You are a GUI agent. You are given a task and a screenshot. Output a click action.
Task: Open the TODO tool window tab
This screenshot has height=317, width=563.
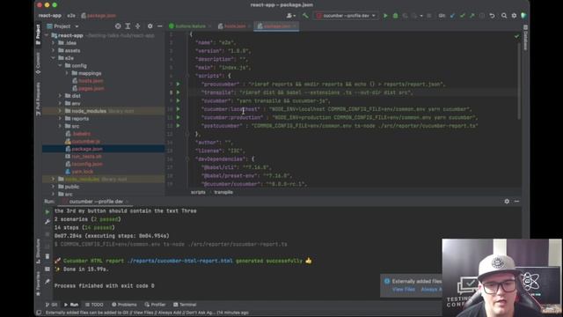point(94,305)
